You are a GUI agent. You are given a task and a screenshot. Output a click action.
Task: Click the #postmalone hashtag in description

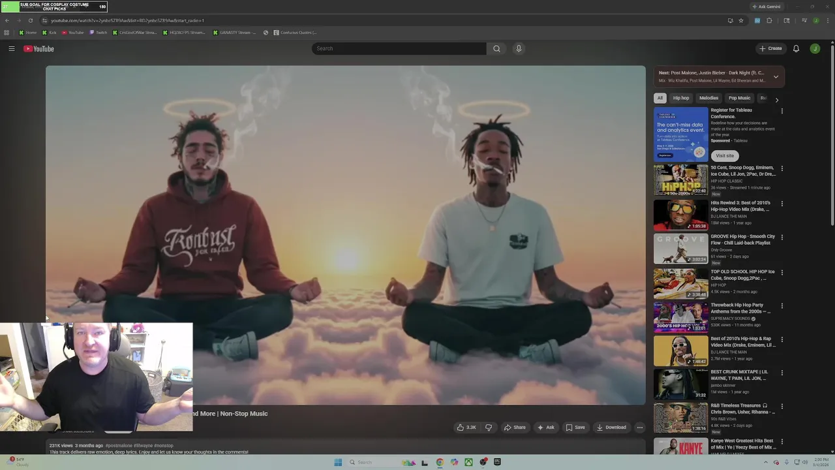[x=119, y=445]
